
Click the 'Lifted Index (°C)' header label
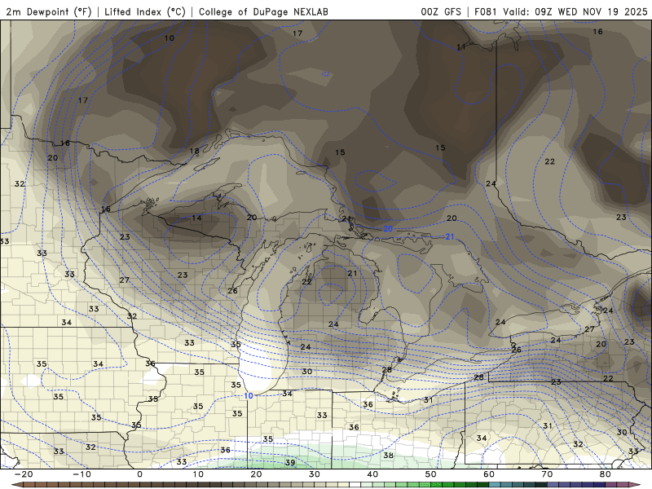145,12
